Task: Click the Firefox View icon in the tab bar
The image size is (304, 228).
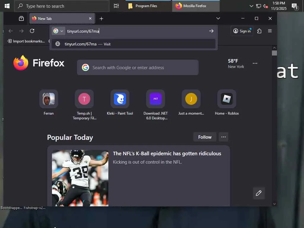Action: click(21, 18)
